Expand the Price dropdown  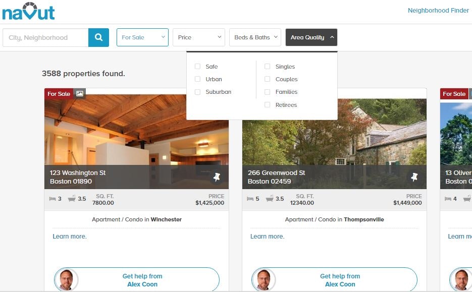pos(199,37)
